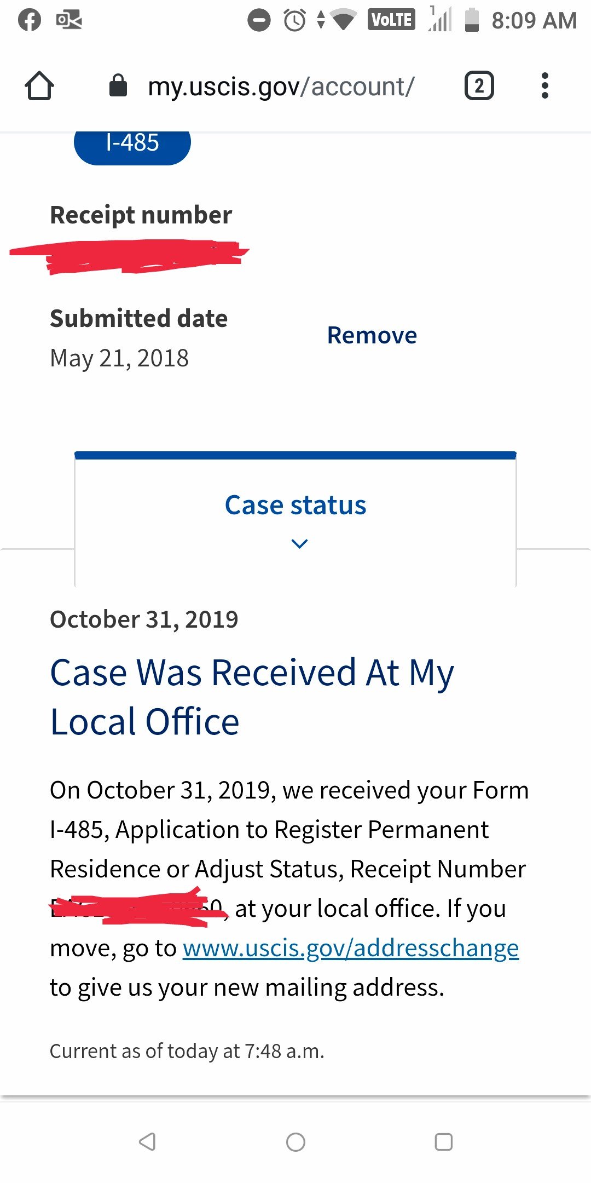Tap the Android home circle button
Screen dimensions: 591x1183
[296, 1142]
